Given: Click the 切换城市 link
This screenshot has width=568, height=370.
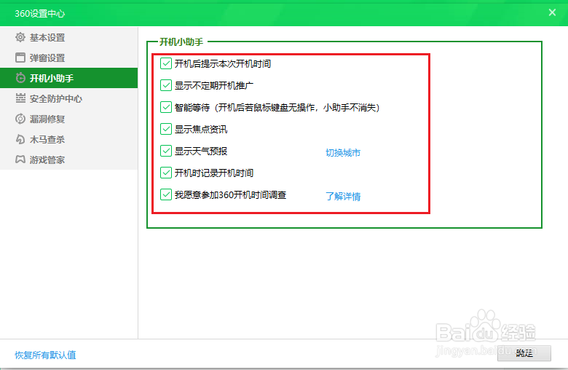Looking at the screenshot, I should [x=343, y=152].
